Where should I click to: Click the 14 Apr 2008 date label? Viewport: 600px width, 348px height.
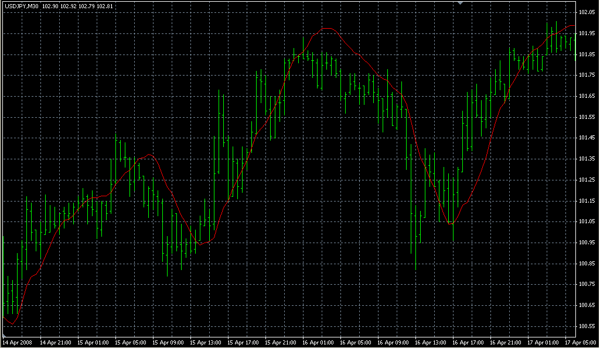pos(16,342)
